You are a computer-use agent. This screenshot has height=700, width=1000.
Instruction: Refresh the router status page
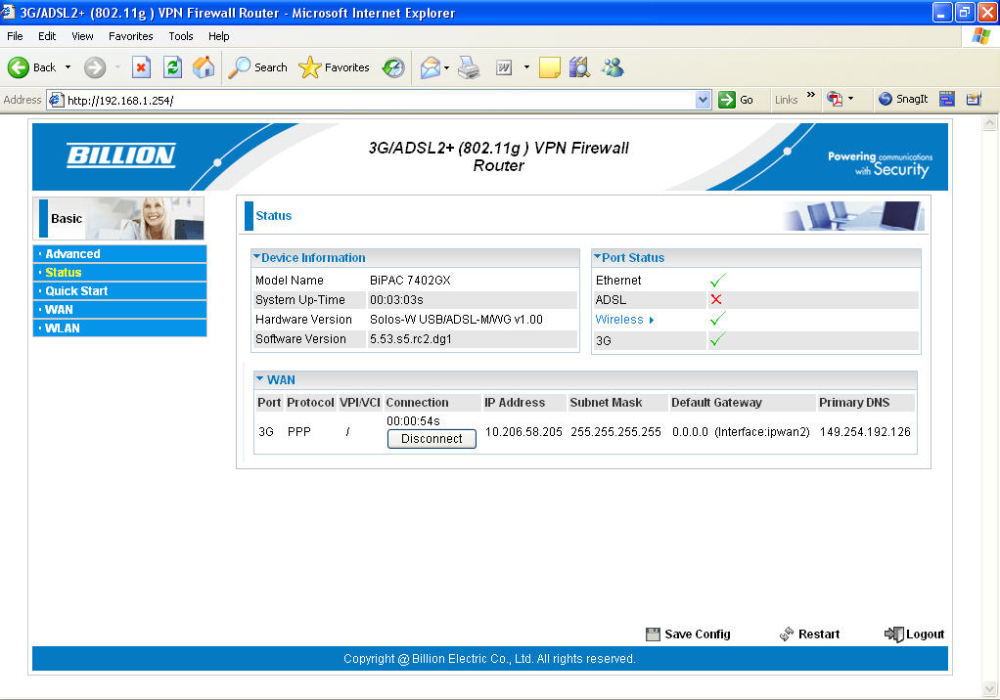[172, 67]
